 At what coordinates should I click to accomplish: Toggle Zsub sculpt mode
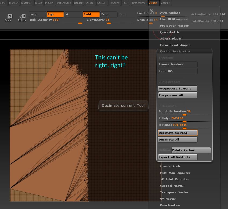(x=109, y=15)
